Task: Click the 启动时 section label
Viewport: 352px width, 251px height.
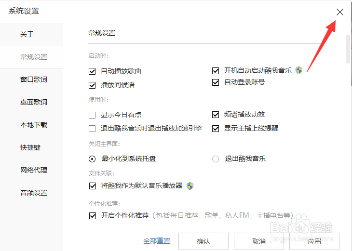Action: point(98,56)
